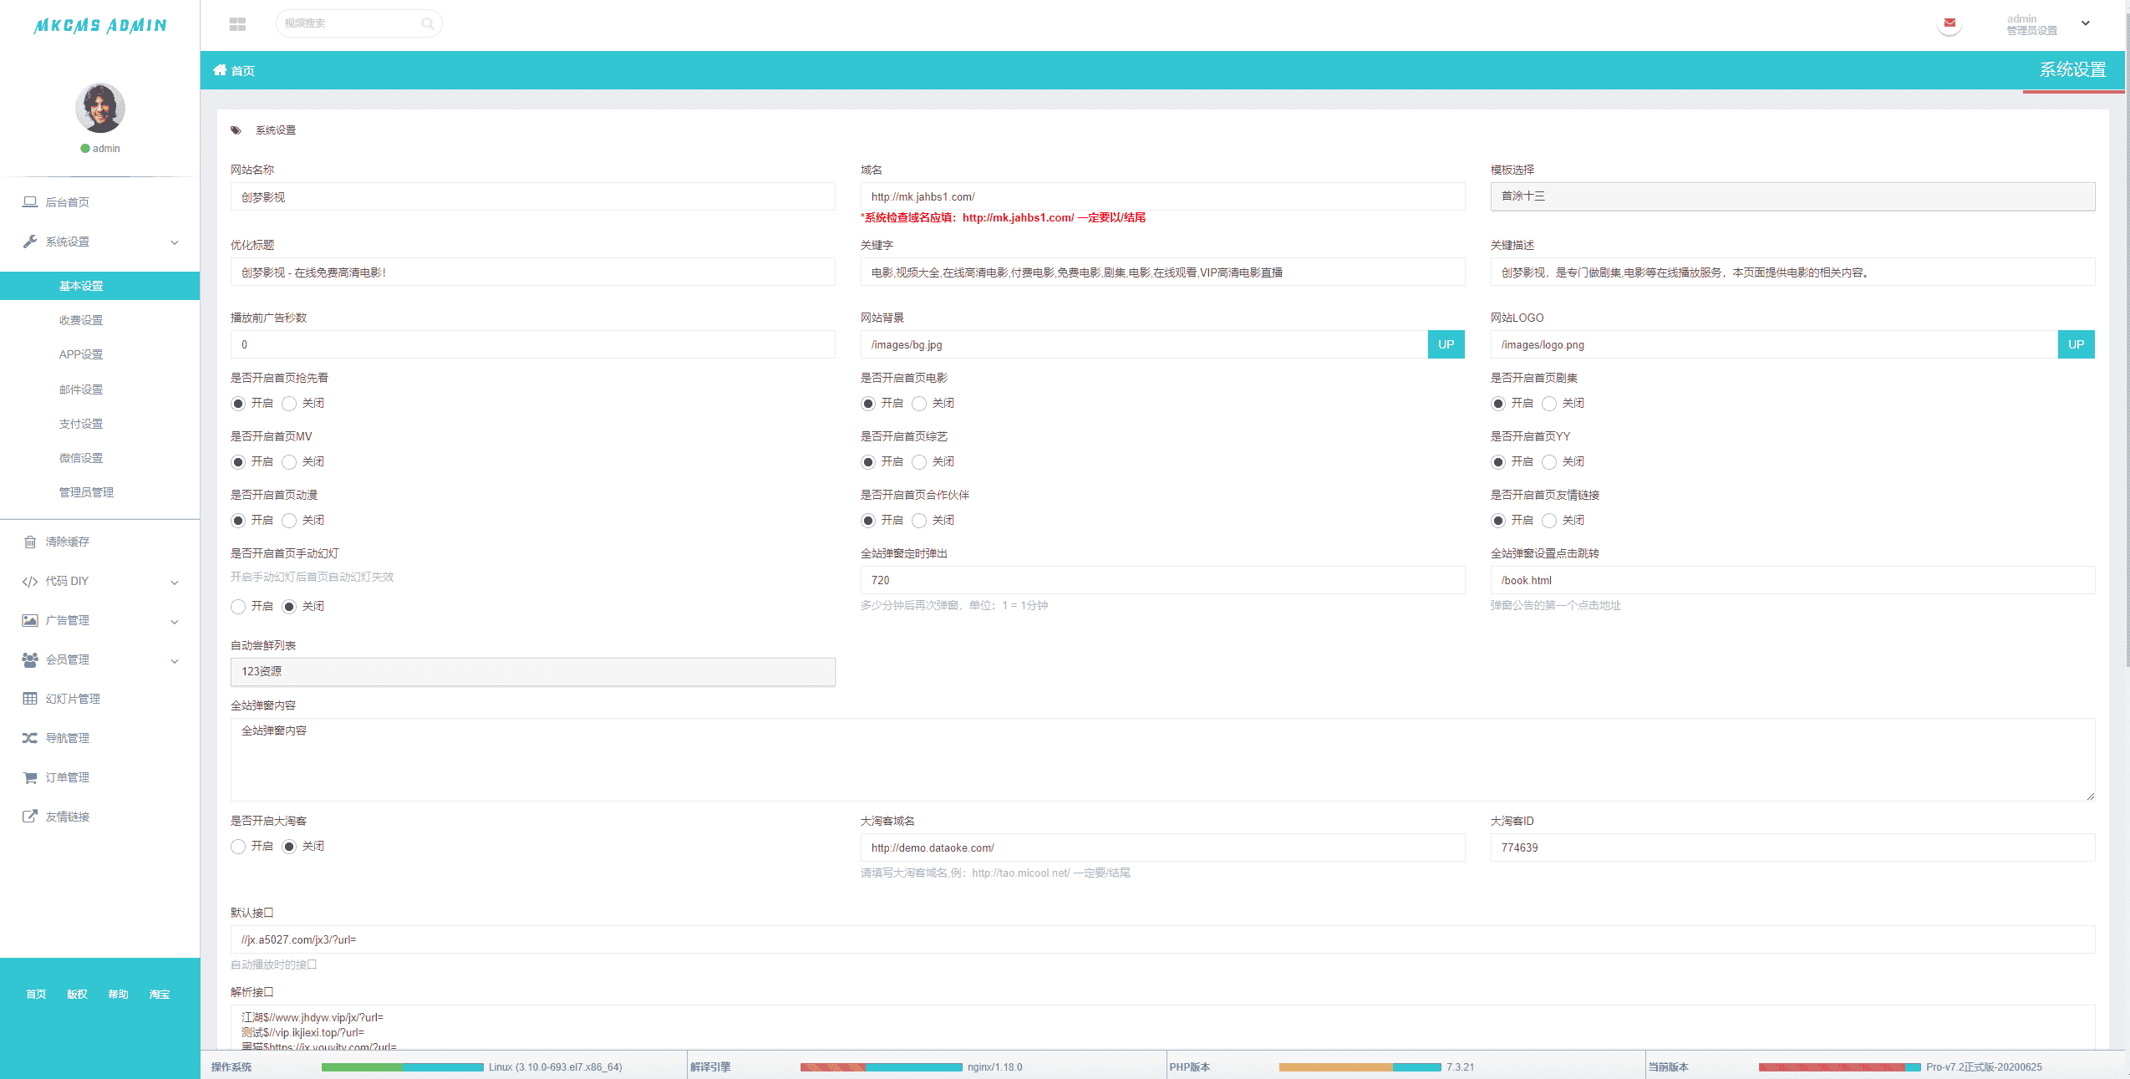Viewport: 2130px width, 1079px height.
Task: Open the 模板选择 dropdown
Action: tap(1792, 196)
